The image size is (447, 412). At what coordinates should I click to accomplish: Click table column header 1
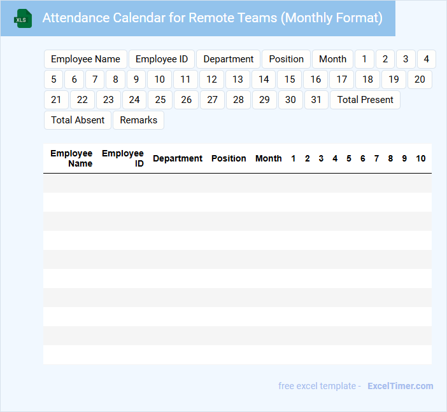click(x=294, y=158)
